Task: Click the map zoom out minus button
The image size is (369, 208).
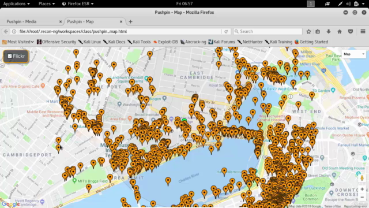Action: coord(362,197)
